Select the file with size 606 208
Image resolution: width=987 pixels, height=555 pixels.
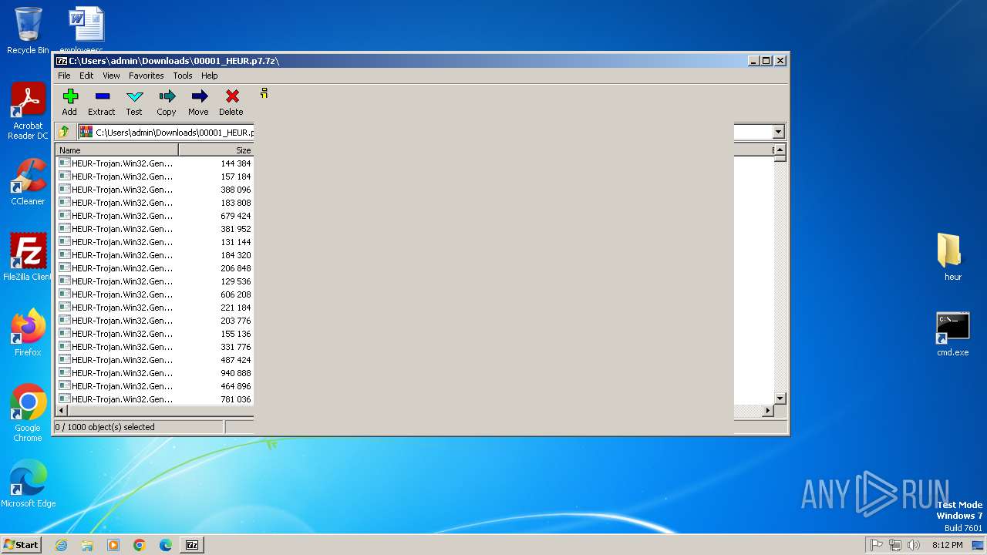[x=154, y=294]
